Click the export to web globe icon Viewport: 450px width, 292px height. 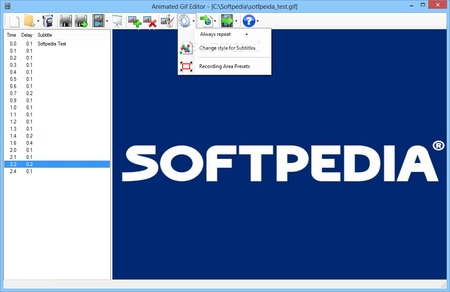click(206, 21)
